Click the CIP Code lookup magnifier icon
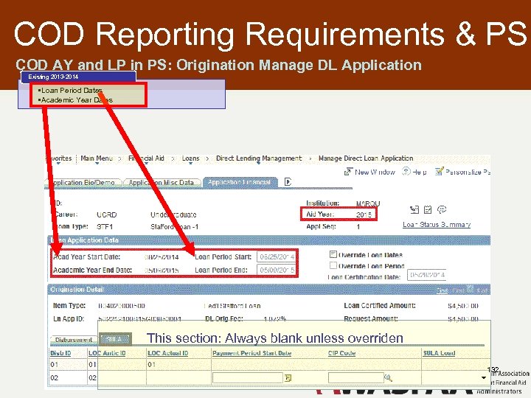The height and width of the screenshot is (398, 531). coord(388,377)
